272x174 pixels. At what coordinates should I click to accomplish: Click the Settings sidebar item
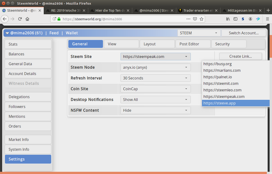[x=28, y=159]
